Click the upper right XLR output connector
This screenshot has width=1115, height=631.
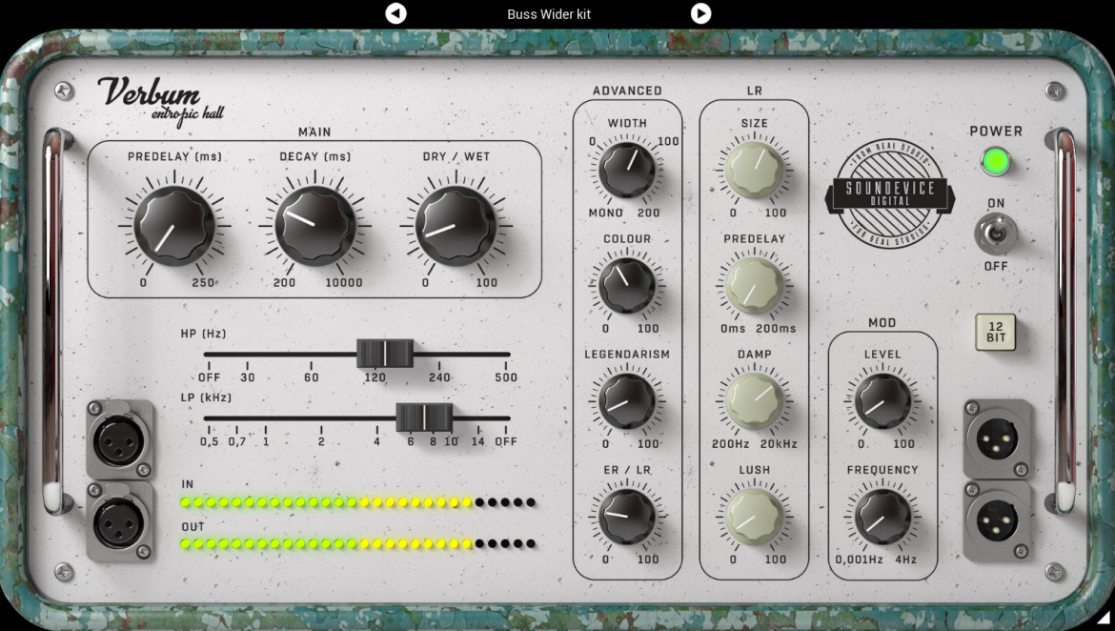(997, 438)
